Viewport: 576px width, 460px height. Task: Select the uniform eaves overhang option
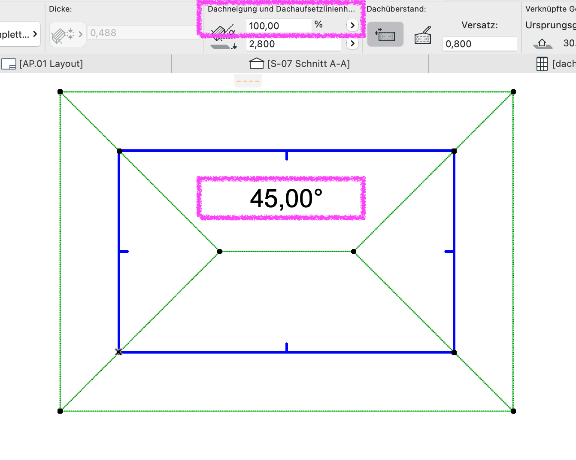point(385,34)
